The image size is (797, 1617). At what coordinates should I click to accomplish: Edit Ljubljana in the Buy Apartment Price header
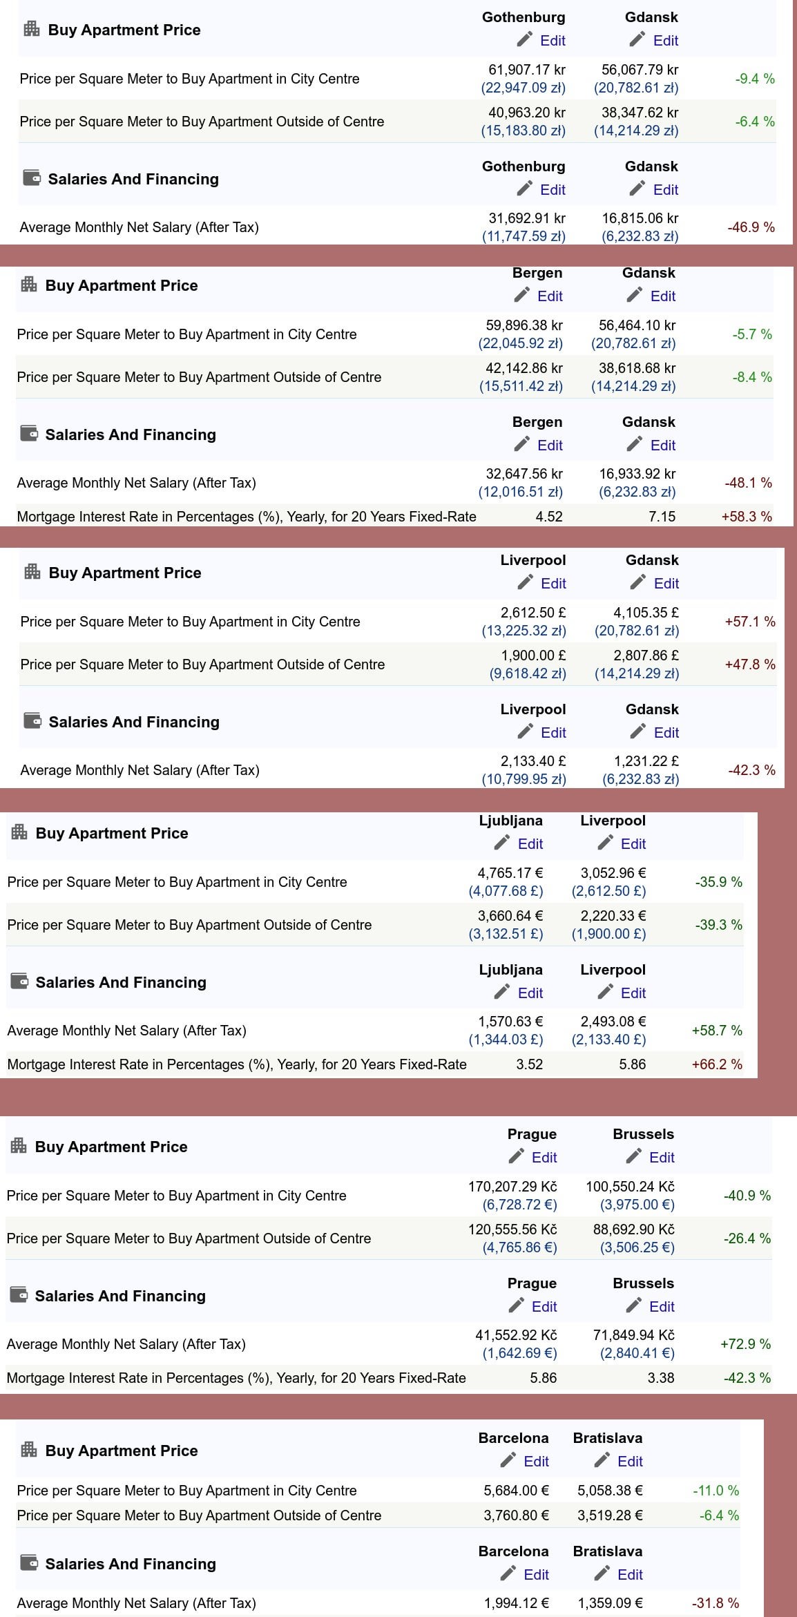pyautogui.click(x=530, y=843)
